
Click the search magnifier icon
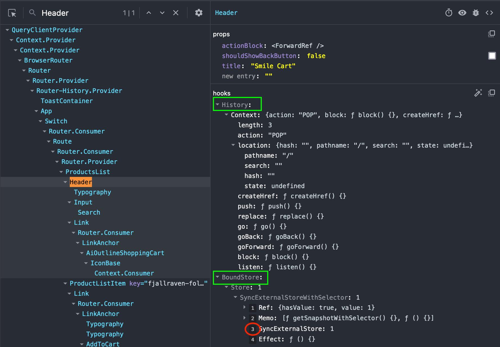point(33,12)
